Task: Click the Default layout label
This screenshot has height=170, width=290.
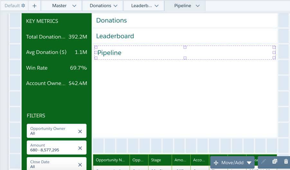Action: point(12,5)
